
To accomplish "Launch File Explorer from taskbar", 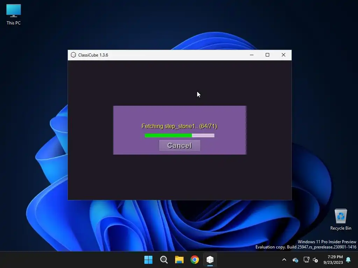I will (x=179, y=260).
